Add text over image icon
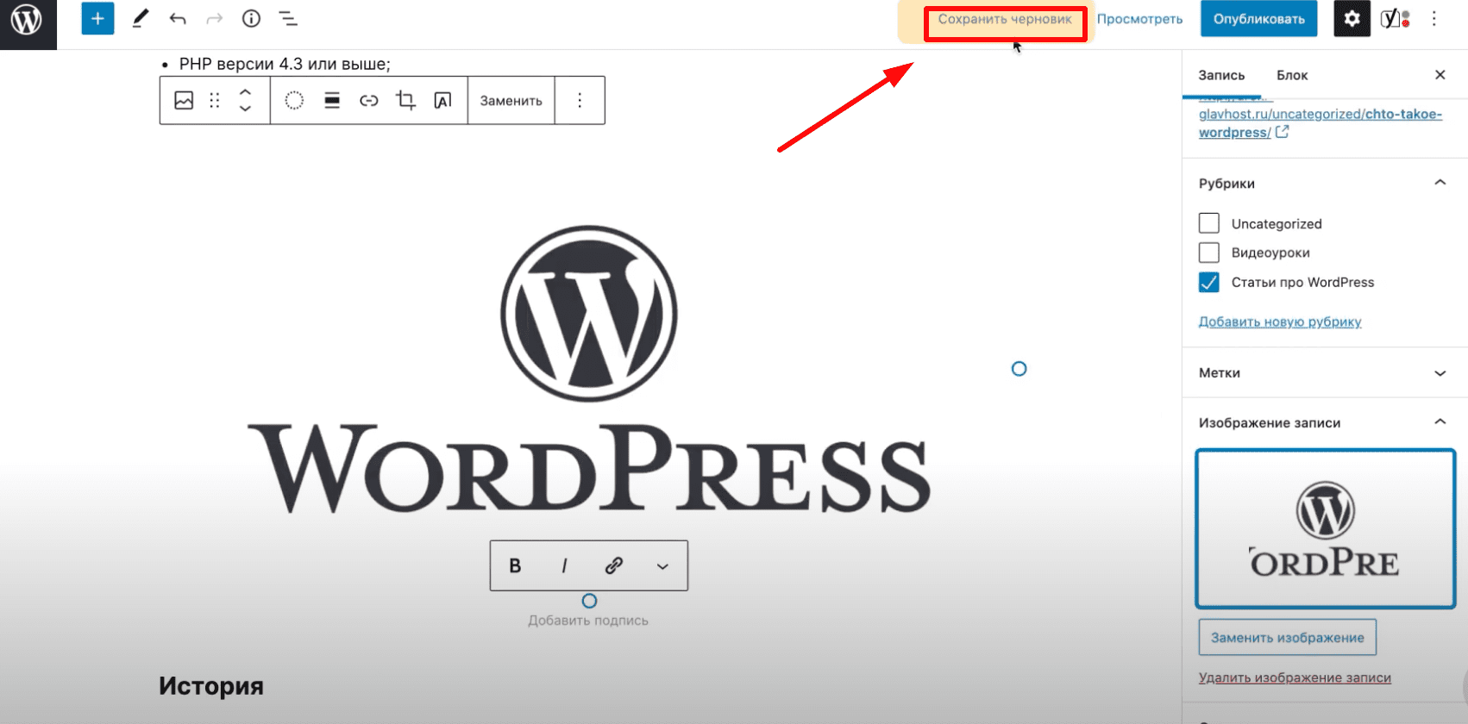The height and width of the screenshot is (724, 1468). (442, 100)
